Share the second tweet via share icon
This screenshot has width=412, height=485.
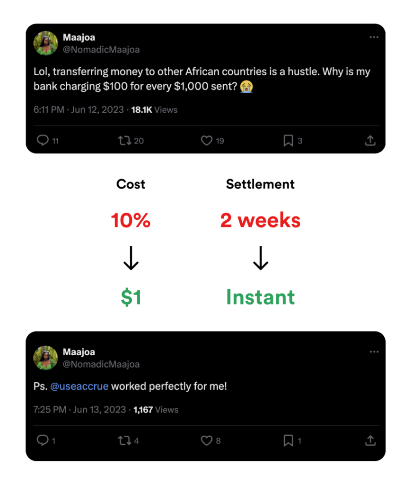370,441
